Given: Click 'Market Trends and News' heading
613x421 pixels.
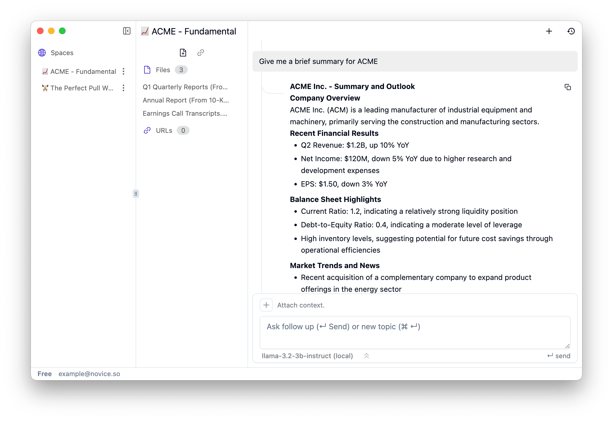Looking at the screenshot, I should (x=335, y=266).
